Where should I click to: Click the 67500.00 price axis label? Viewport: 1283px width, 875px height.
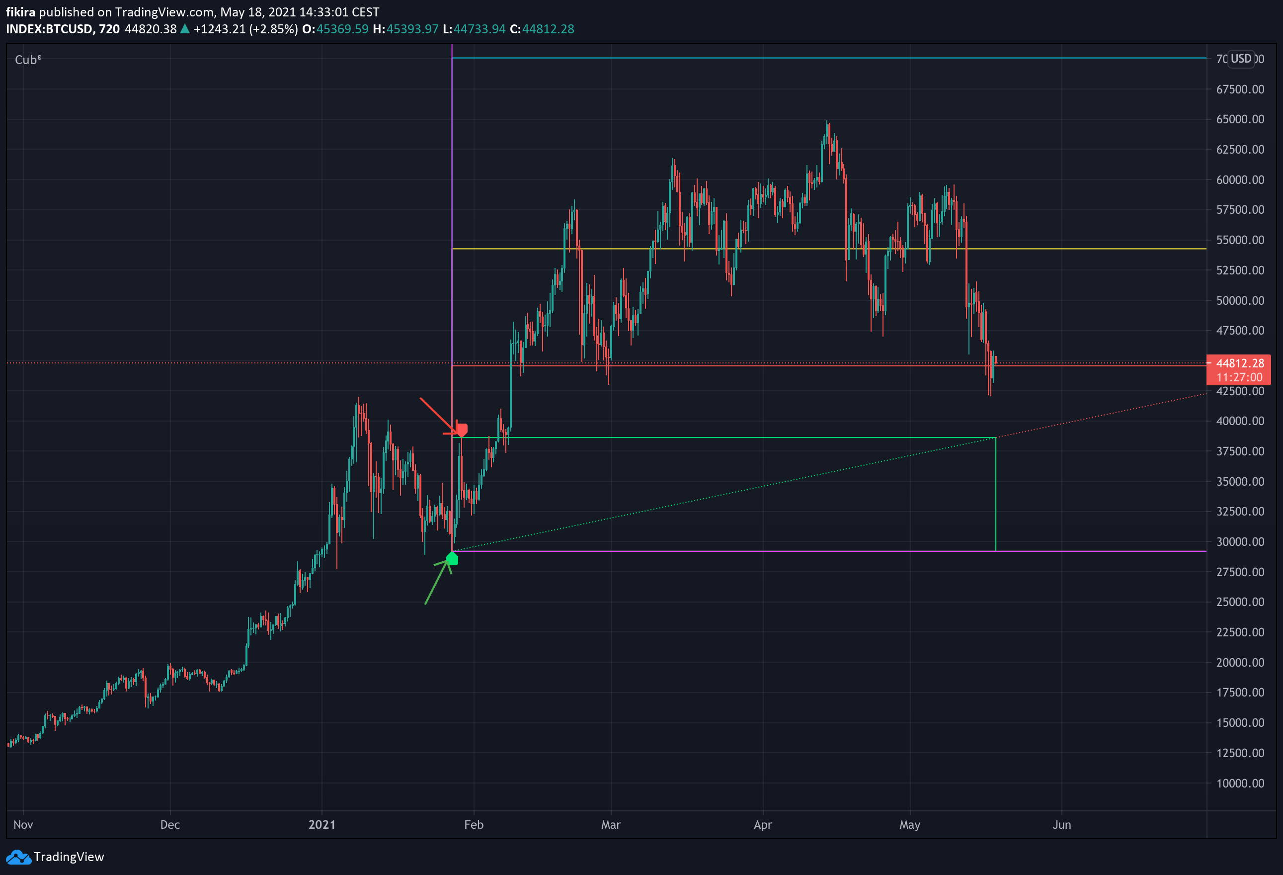tap(1240, 89)
